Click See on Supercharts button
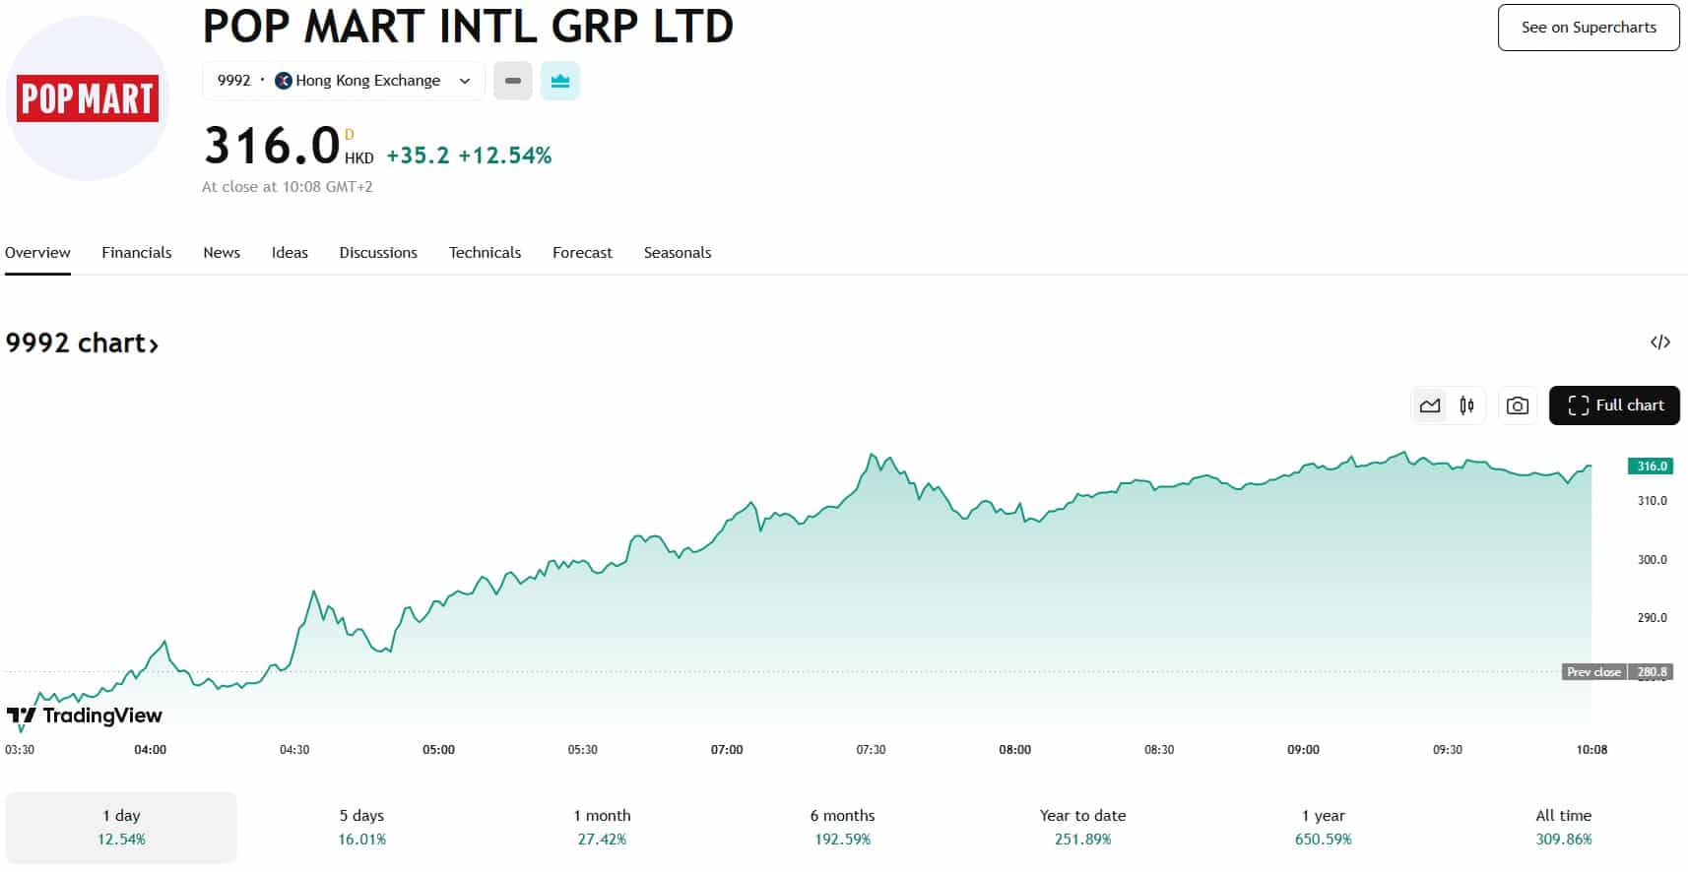The height and width of the screenshot is (872, 1688). 1589,28
